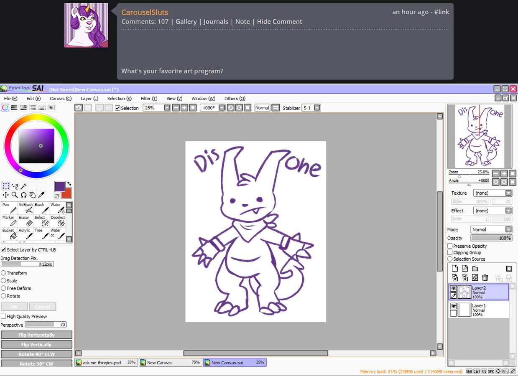Screen dimensions: 518x376
Task: Create a new layer folder
Action: coord(475,269)
